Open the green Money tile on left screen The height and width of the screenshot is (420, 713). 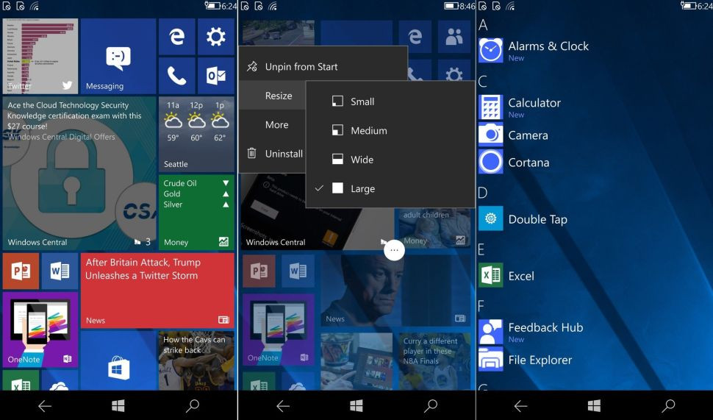[196, 213]
